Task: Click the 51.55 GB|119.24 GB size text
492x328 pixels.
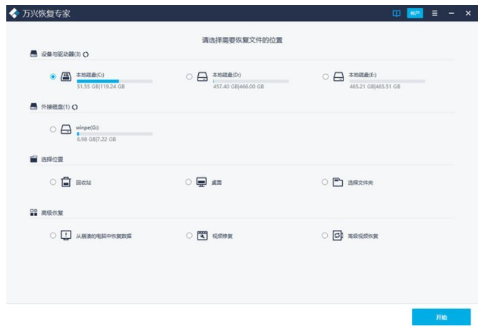Action: point(101,87)
